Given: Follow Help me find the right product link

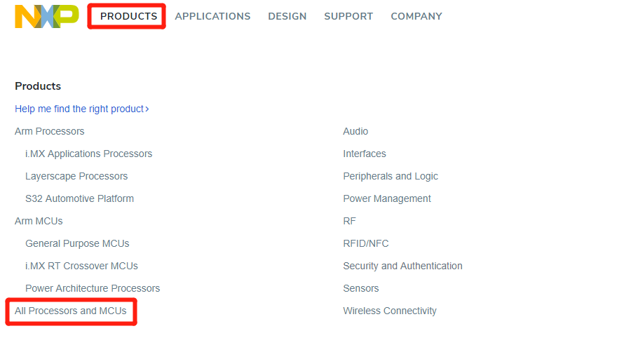Looking at the screenshot, I should [x=82, y=109].
